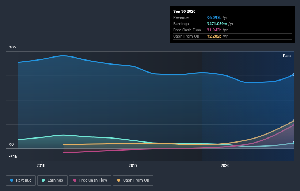Image resolution: width=300 pixels, height=191 pixels.
Task: Click the 2018 x-axis label
Action: 41,165
